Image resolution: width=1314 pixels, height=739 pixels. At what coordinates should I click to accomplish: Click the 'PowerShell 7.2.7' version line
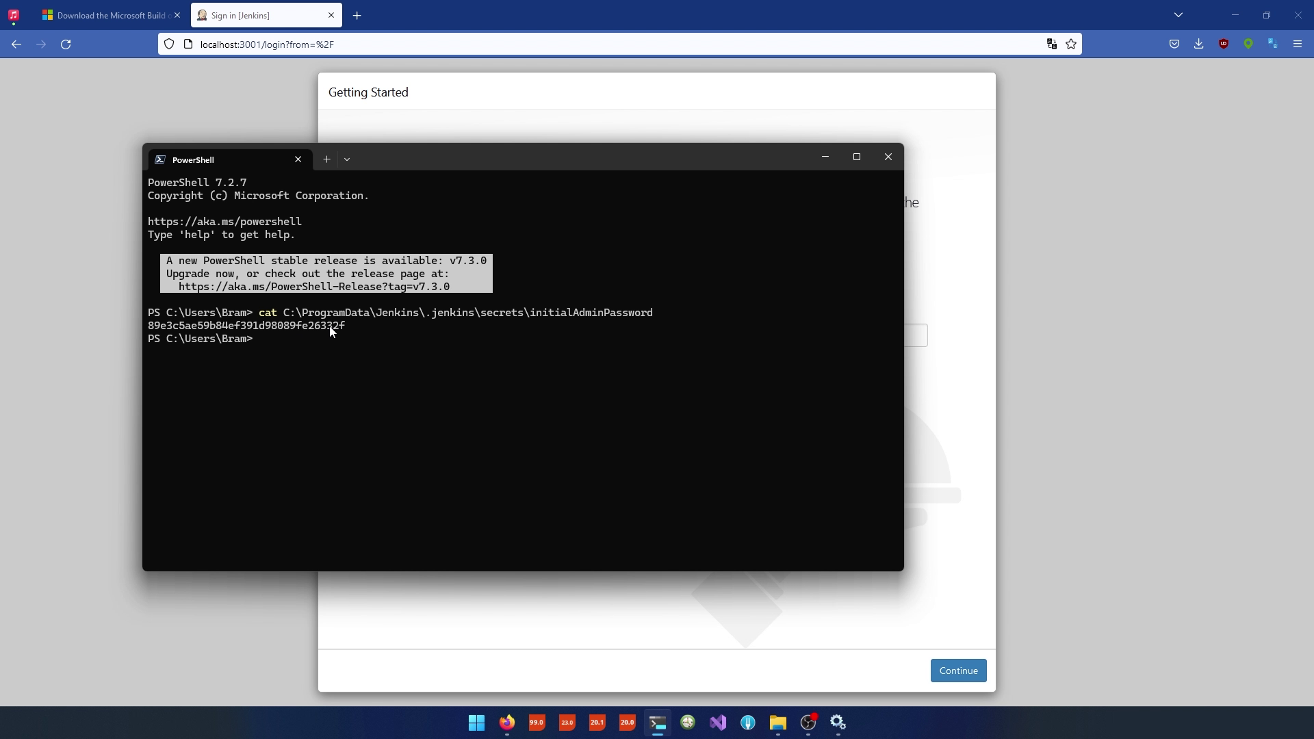197,183
